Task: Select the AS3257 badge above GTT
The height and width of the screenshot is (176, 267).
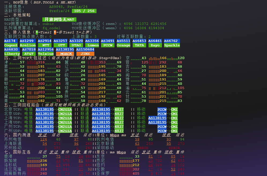Action: point(60,41)
